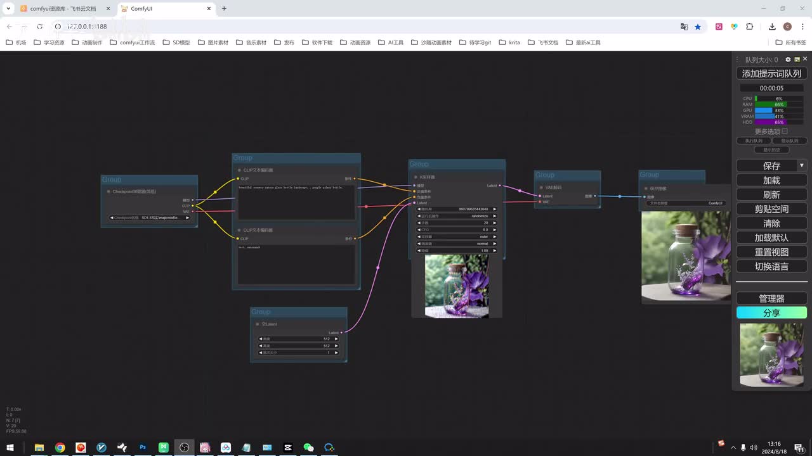
Task: Click the seed value field in K sampler
Action: [x=457, y=209]
